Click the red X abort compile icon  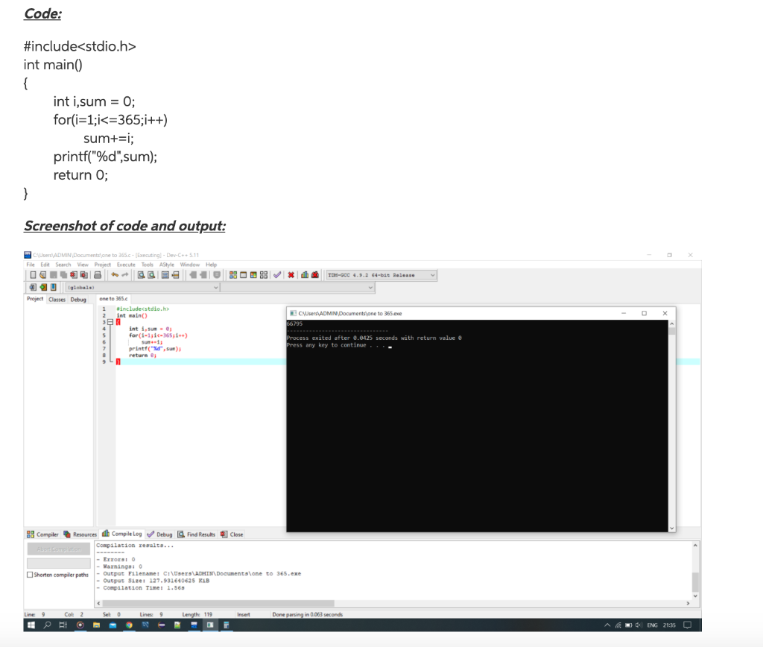coord(289,274)
